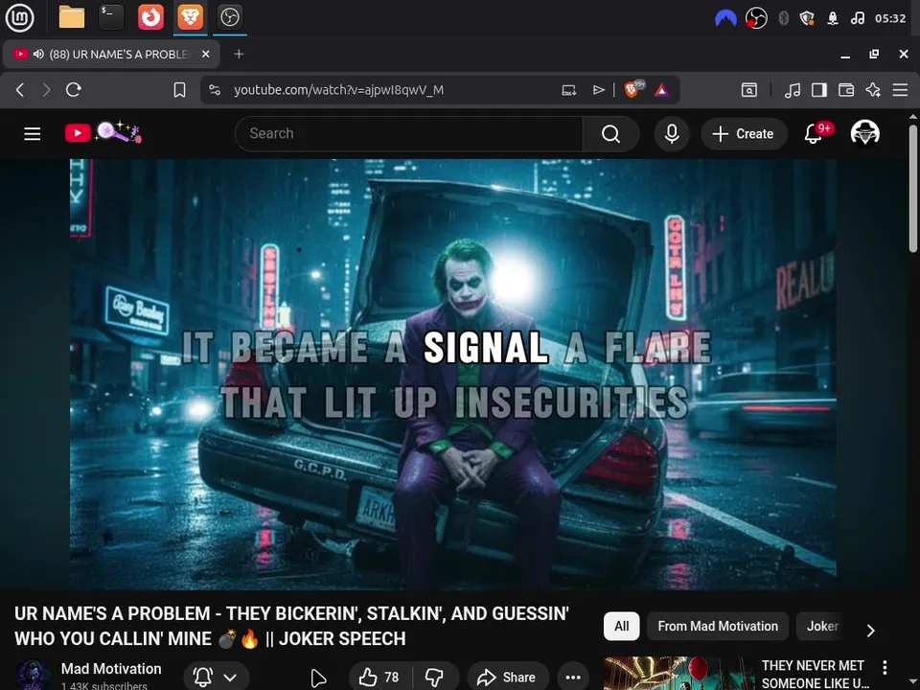Switch to the Brave browser taskbar item

(190, 17)
